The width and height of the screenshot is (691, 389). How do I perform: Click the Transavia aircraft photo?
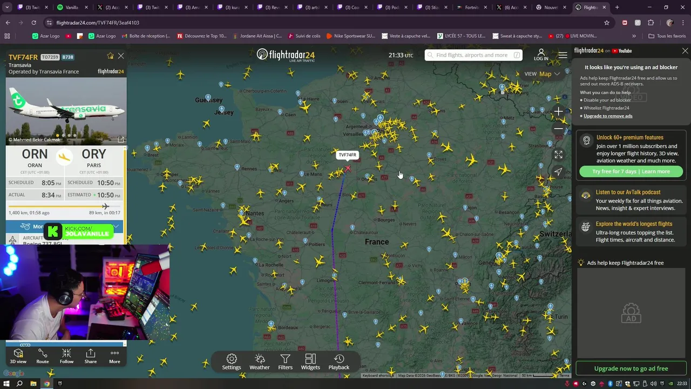66,111
